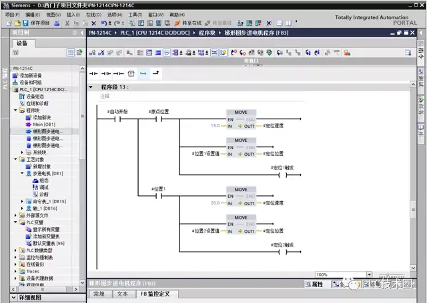Click the Open project icon
427x303 pixels.
(x=17, y=23)
